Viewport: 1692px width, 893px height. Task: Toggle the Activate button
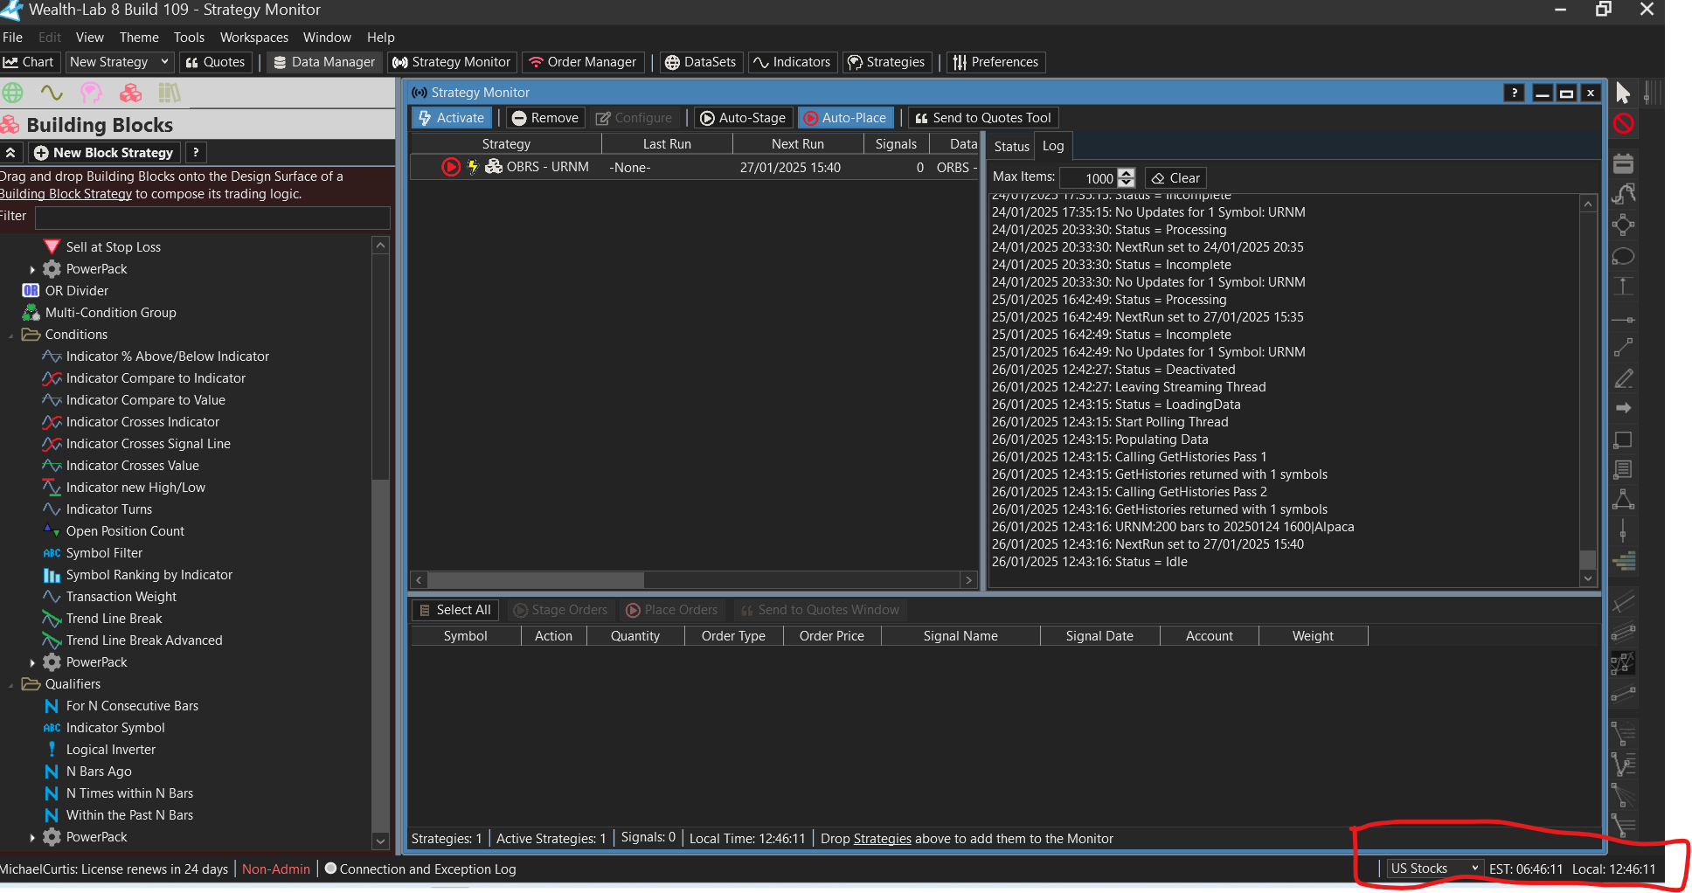[452, 118]
